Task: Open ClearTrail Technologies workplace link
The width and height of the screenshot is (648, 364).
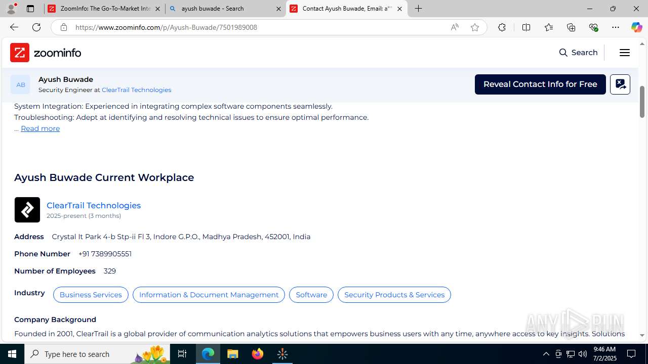Action: click(x=94, y=205)
